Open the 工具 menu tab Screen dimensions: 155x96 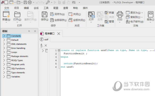46,8
